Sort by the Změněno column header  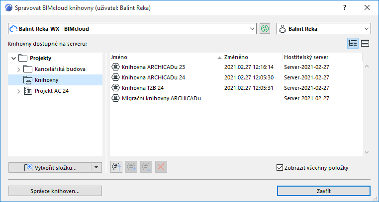253,58
